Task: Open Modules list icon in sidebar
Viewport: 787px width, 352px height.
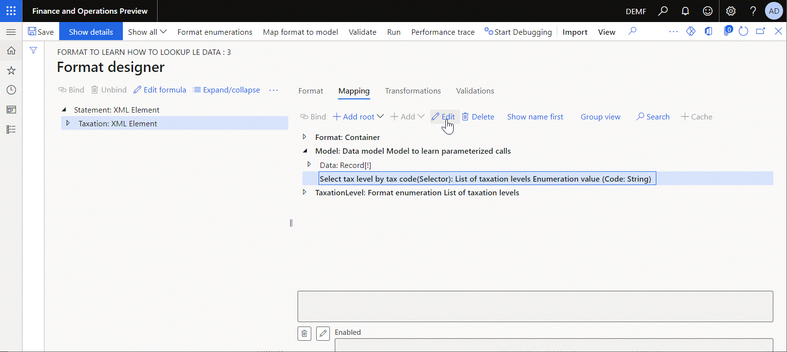Action: (x=11, y=129)
